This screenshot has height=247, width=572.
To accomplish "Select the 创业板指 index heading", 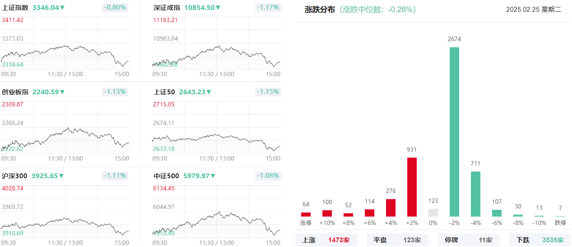I will [15, 92].
